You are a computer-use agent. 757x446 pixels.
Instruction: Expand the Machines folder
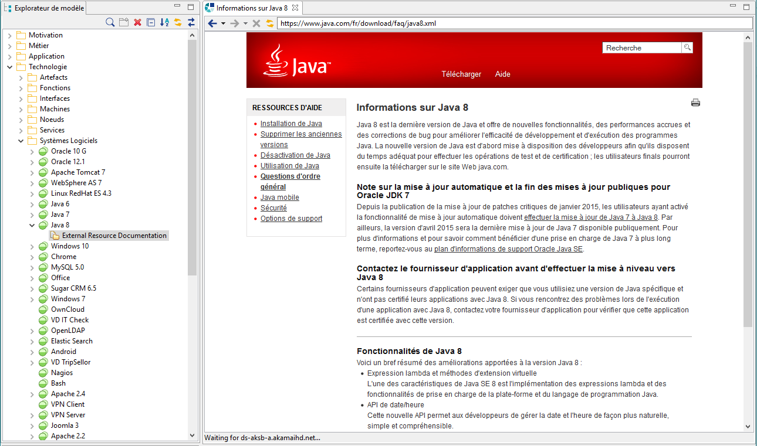21,109
